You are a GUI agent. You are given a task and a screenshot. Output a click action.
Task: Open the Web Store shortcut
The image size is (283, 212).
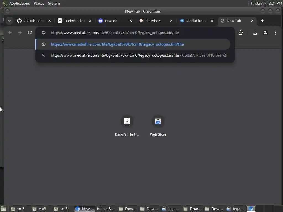158,126
